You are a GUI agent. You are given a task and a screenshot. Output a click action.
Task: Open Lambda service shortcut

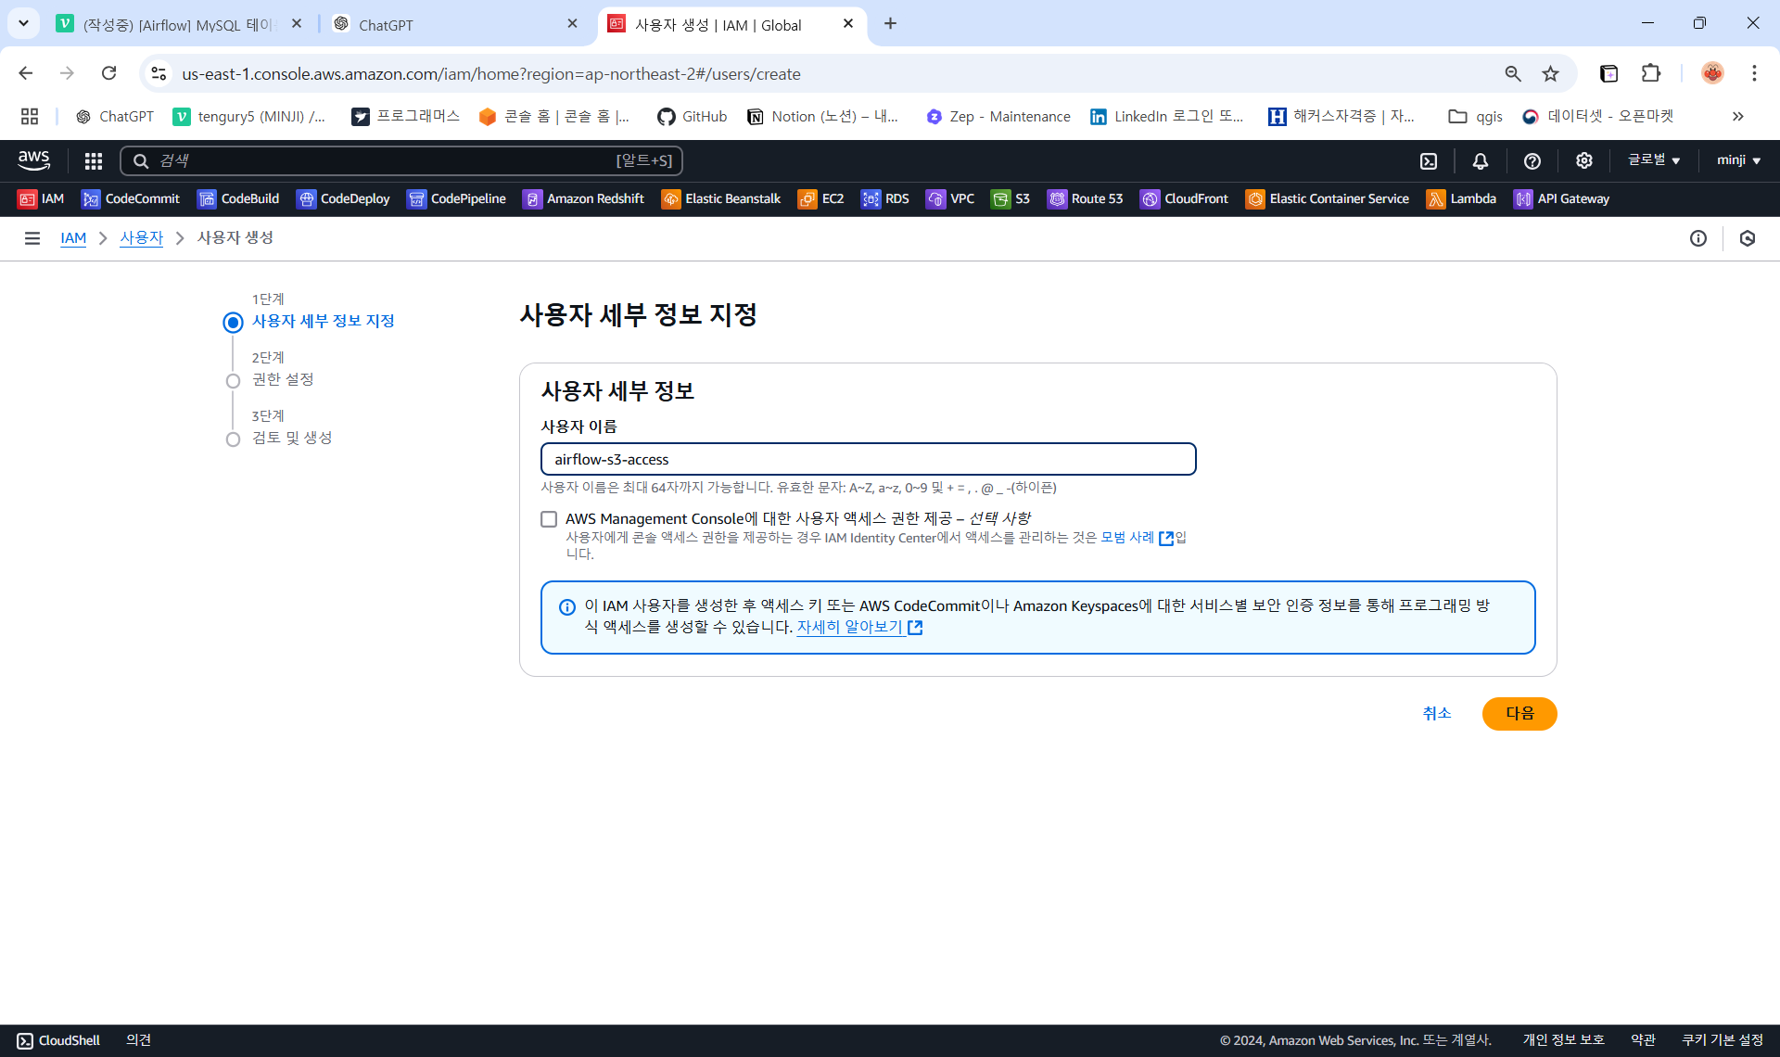coord(1461,198)
